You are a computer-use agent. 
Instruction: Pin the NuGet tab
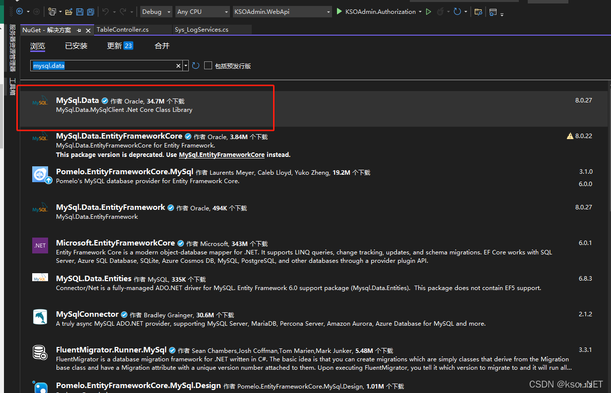pos(79,30)
